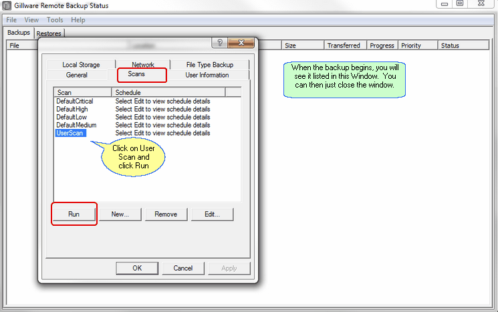The width and height of the screenshot is (498, 312).
Task: Click the Run button
Action: point(74,214)
